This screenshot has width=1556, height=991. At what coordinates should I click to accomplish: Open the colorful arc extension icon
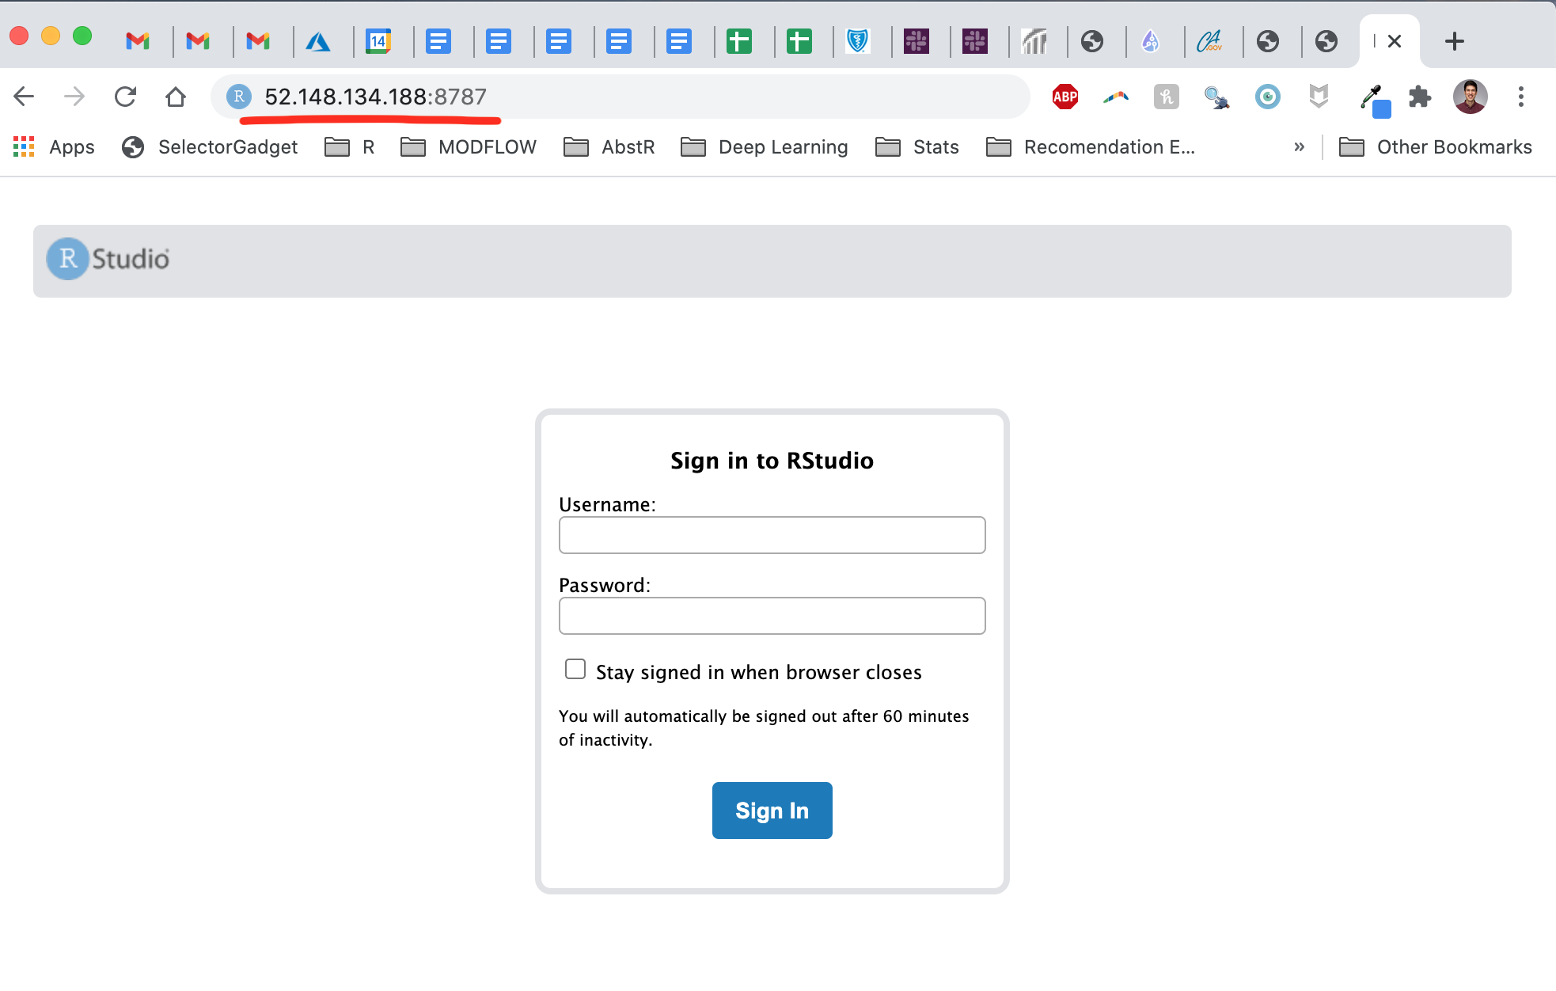1116,97
